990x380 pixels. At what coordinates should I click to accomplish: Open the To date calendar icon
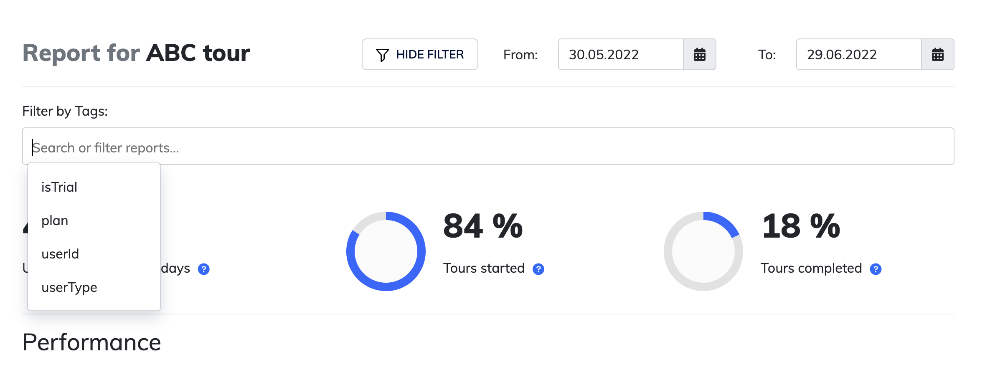pos(938,54)
